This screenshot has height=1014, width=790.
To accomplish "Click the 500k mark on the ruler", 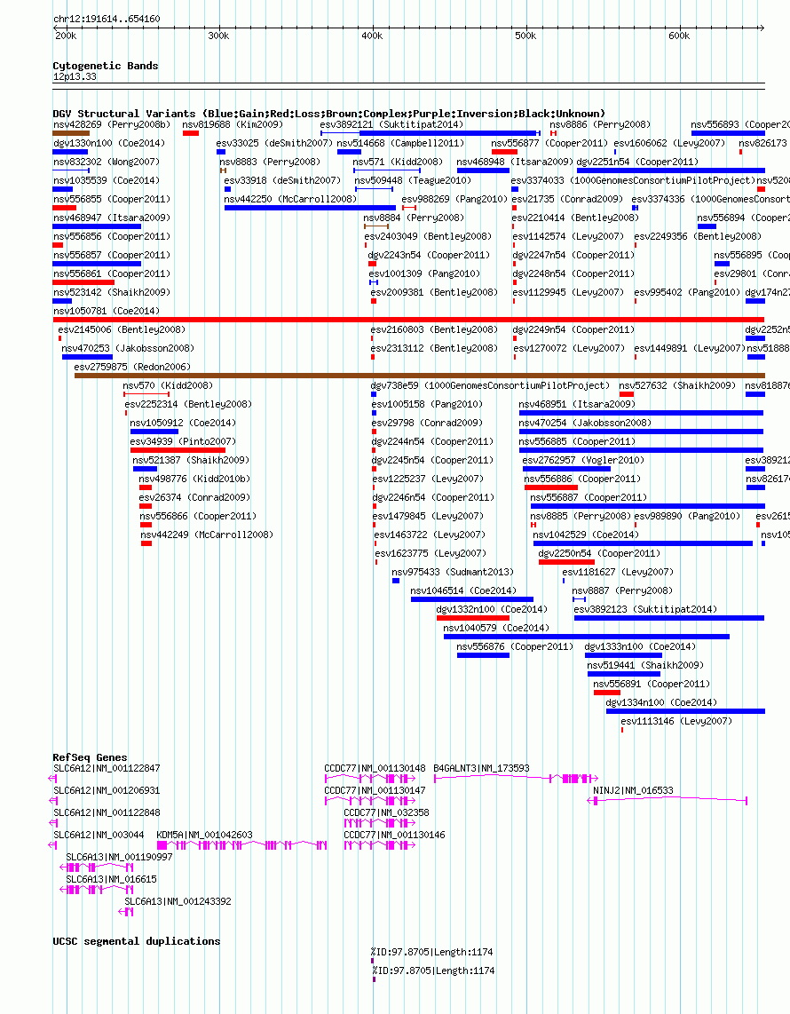I will 525,36.
